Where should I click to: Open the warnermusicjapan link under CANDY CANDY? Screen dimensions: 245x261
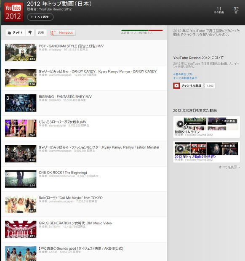point(60,75)
